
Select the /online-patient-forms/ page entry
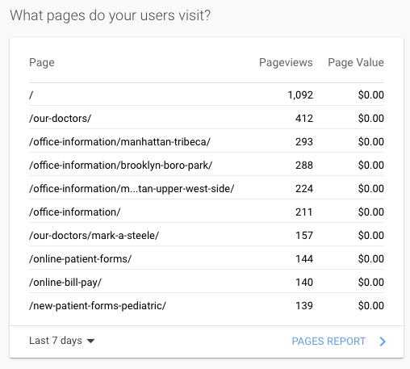tap(81, 259)
